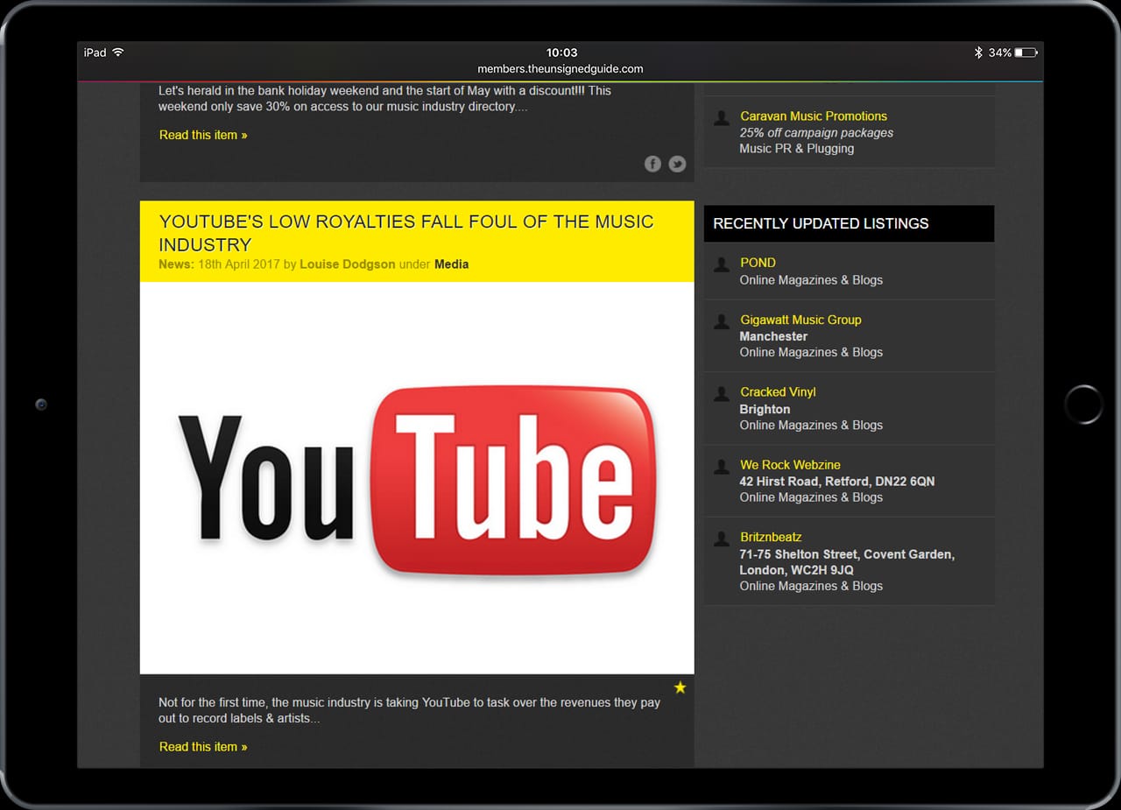The height and width of the screenshot is (810, 1121).
Task: Click 'Online Magazines & Blogs' under Britznbeatz
Action: (x=811, y=586)
